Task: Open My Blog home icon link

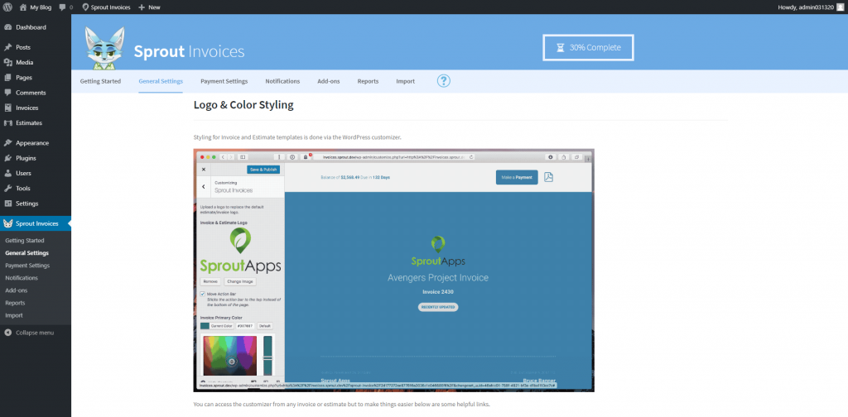Action: pos(35,7)
